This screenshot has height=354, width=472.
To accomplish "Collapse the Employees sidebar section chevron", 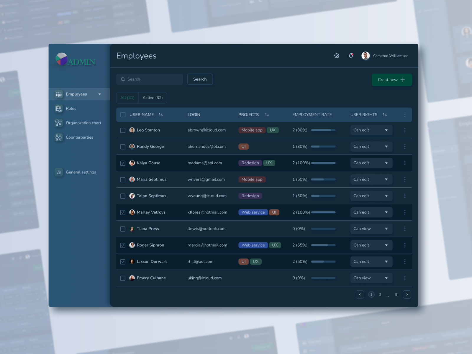I will (x=100, y=94).
